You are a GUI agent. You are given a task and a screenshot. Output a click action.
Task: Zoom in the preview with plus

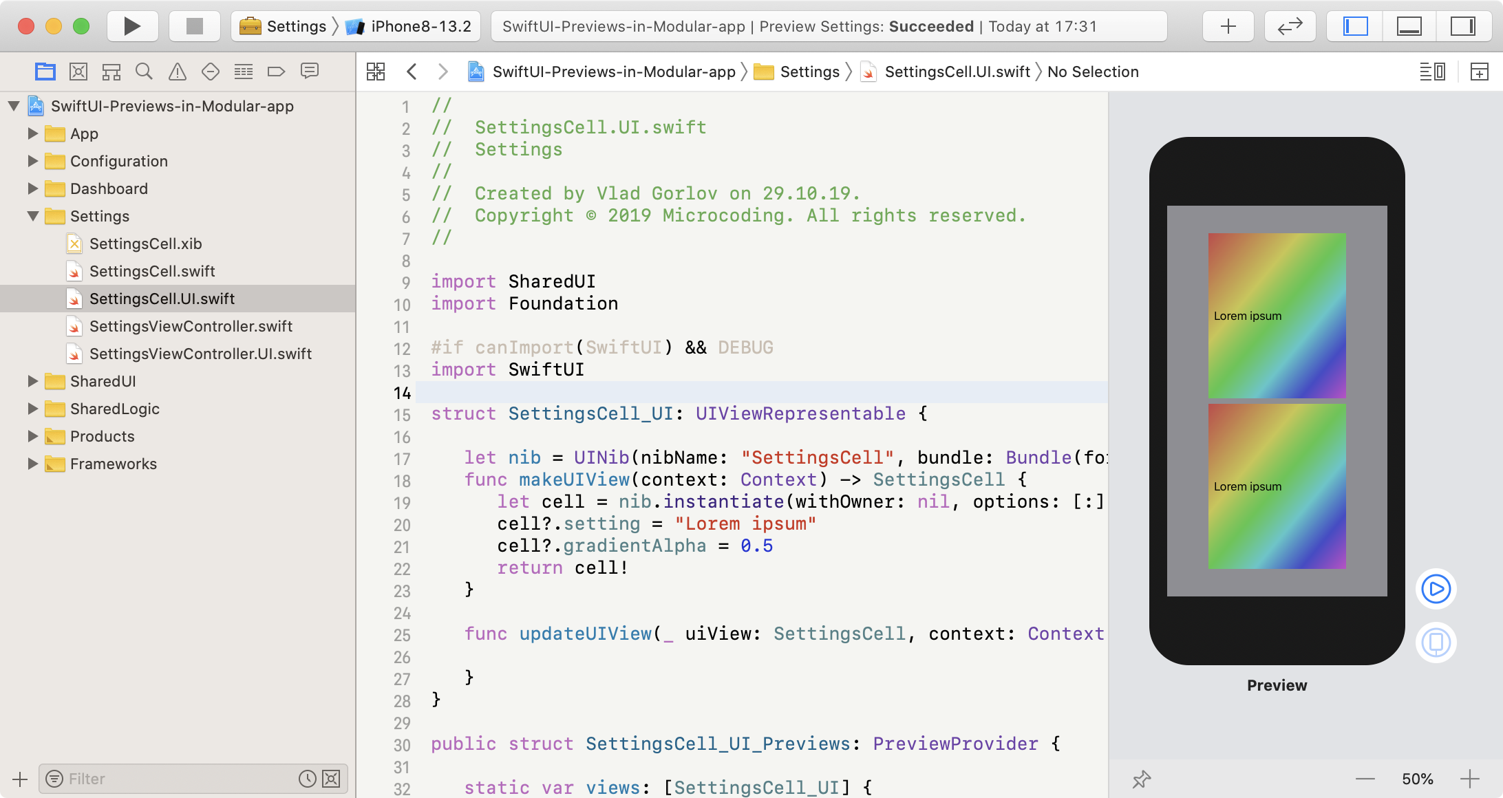(1469, 779)
